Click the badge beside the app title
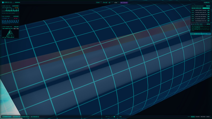The height and width of the screenshot is (119, 212). (x=17, y=2)
